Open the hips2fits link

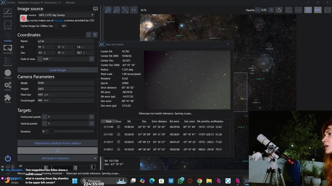[x=59, y=20]
